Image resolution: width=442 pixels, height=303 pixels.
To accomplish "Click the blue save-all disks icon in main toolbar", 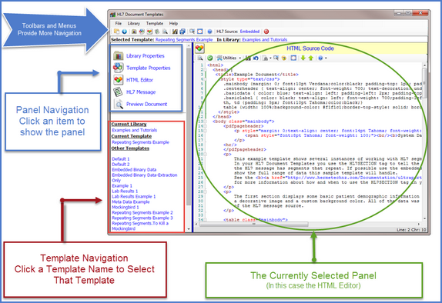I will [x=182, y=32].
